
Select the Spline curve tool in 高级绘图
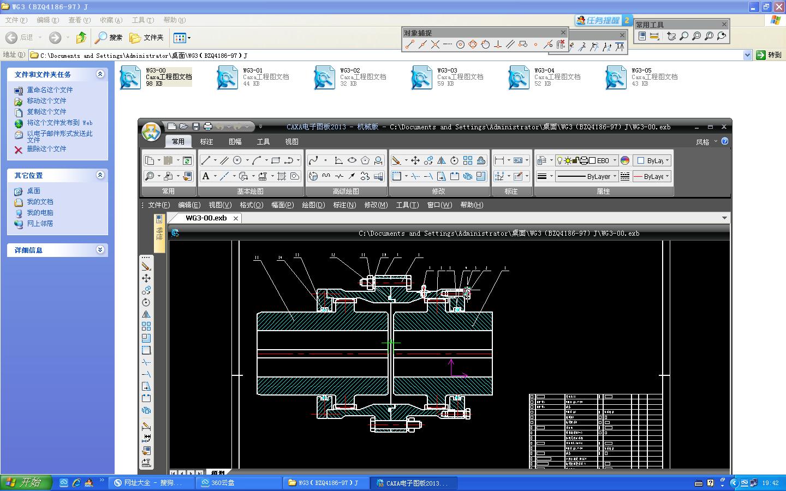313,160
